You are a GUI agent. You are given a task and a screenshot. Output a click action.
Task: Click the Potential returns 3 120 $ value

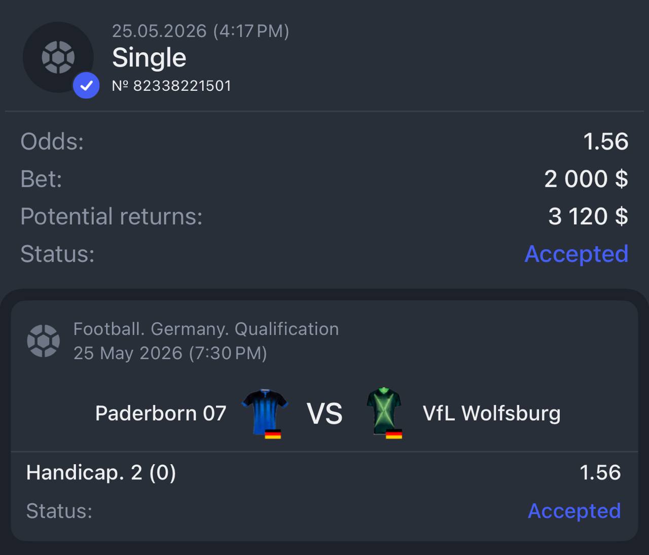[x=588, y=217]
